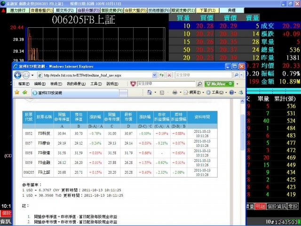The height and width of the screenshot is (226, 301).
Task: Click the RSS feeds icon in IE
Action: point(162,93)
